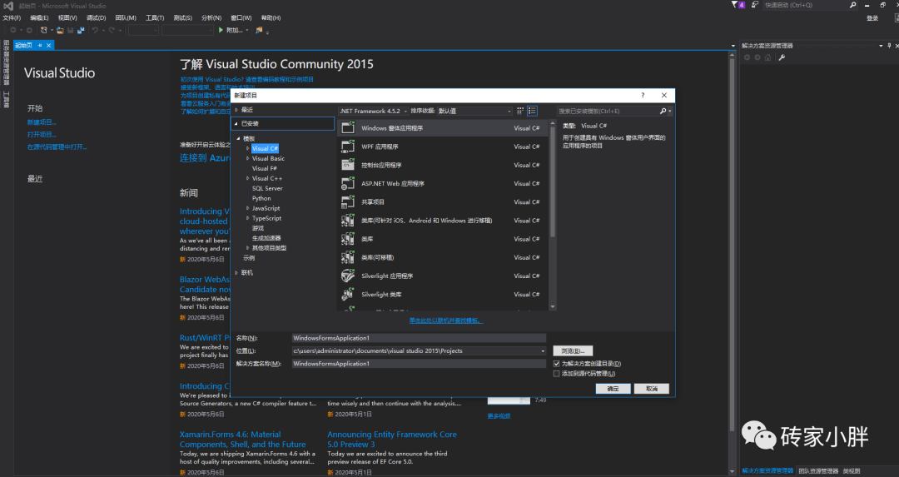Open the .NET Framework 4.5.2 dropdown

[373, 111]
